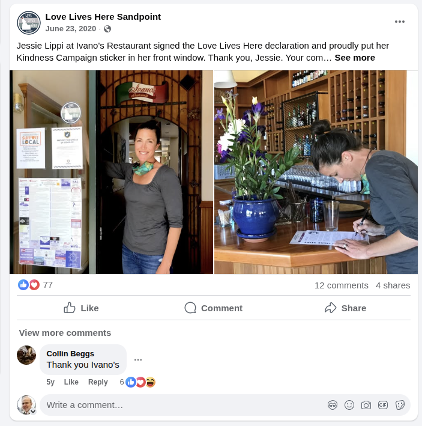422x426 pixels.
Task: Click the Share button
Action: [x=345, y=308]
